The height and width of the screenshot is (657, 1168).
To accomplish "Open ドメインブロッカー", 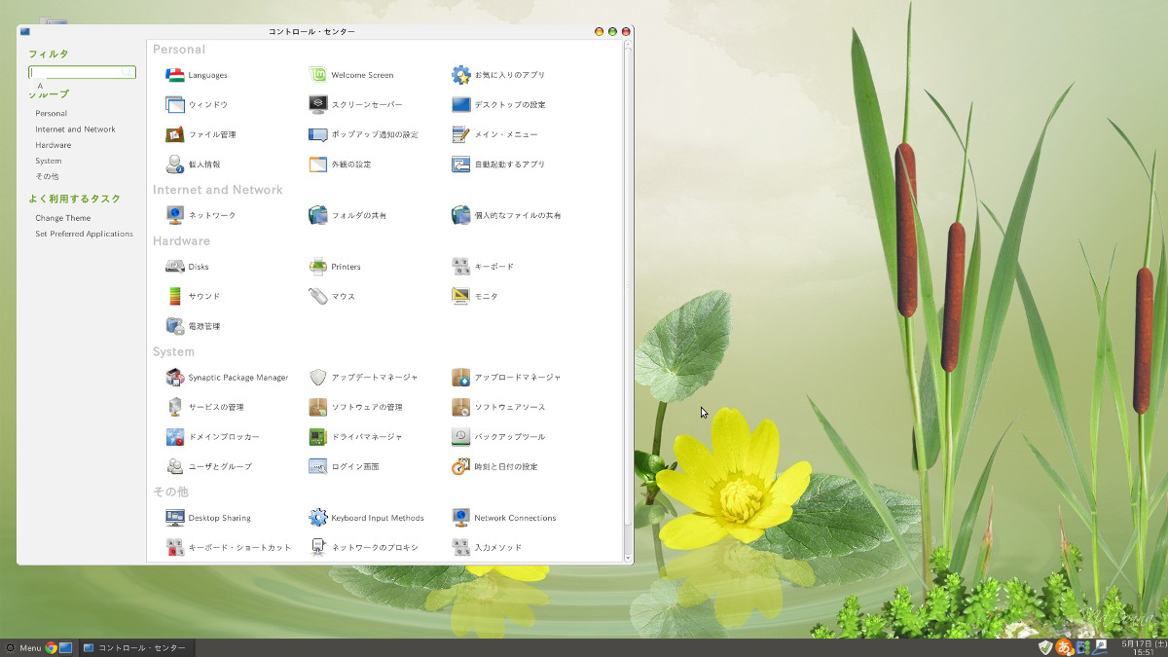I will [212, 437].
